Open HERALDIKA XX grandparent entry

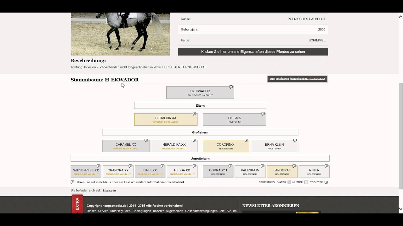click(174, 146)
